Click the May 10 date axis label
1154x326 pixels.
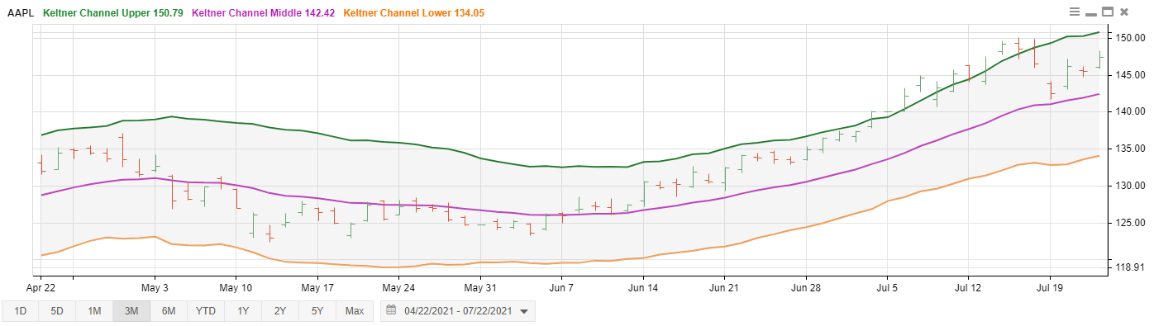(x=236, y=288)
